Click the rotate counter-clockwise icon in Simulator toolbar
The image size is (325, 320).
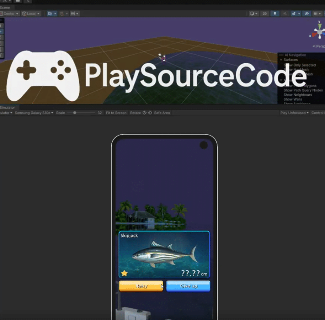pyautogui.click(x=144, y=113)
